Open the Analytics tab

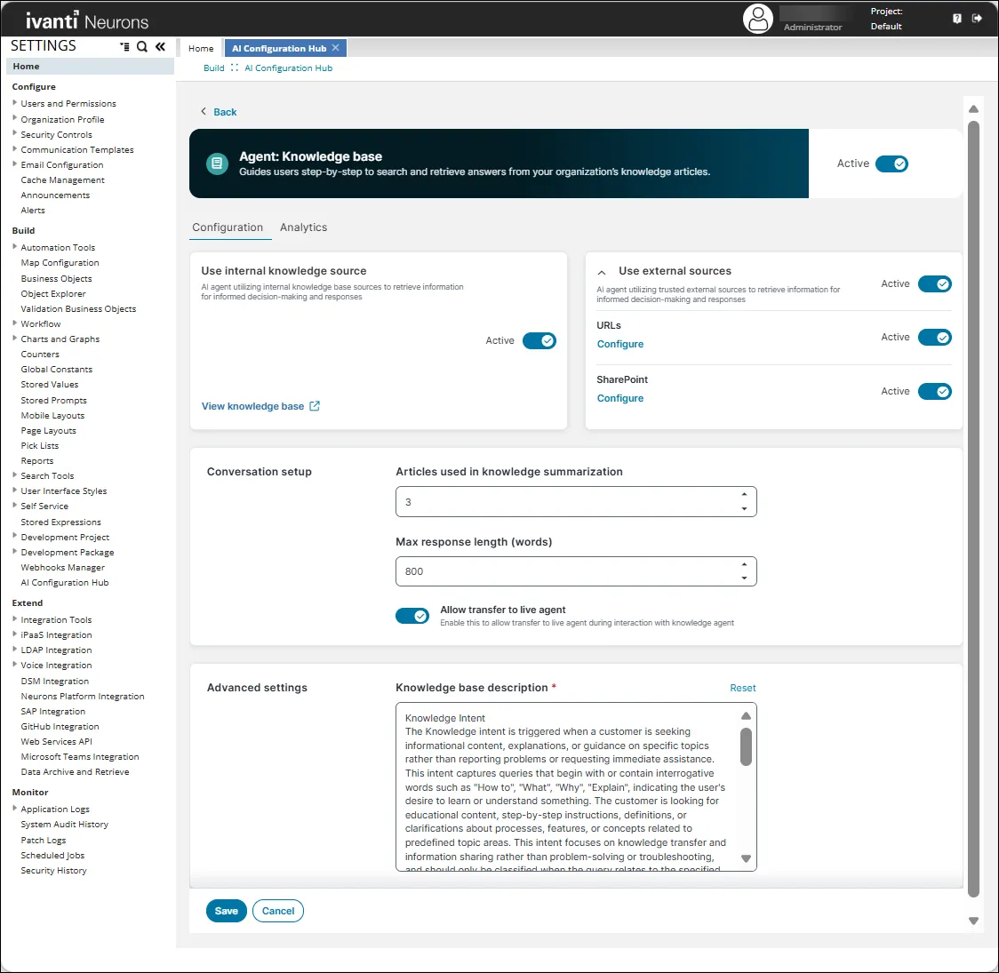[x=303, y=227]
